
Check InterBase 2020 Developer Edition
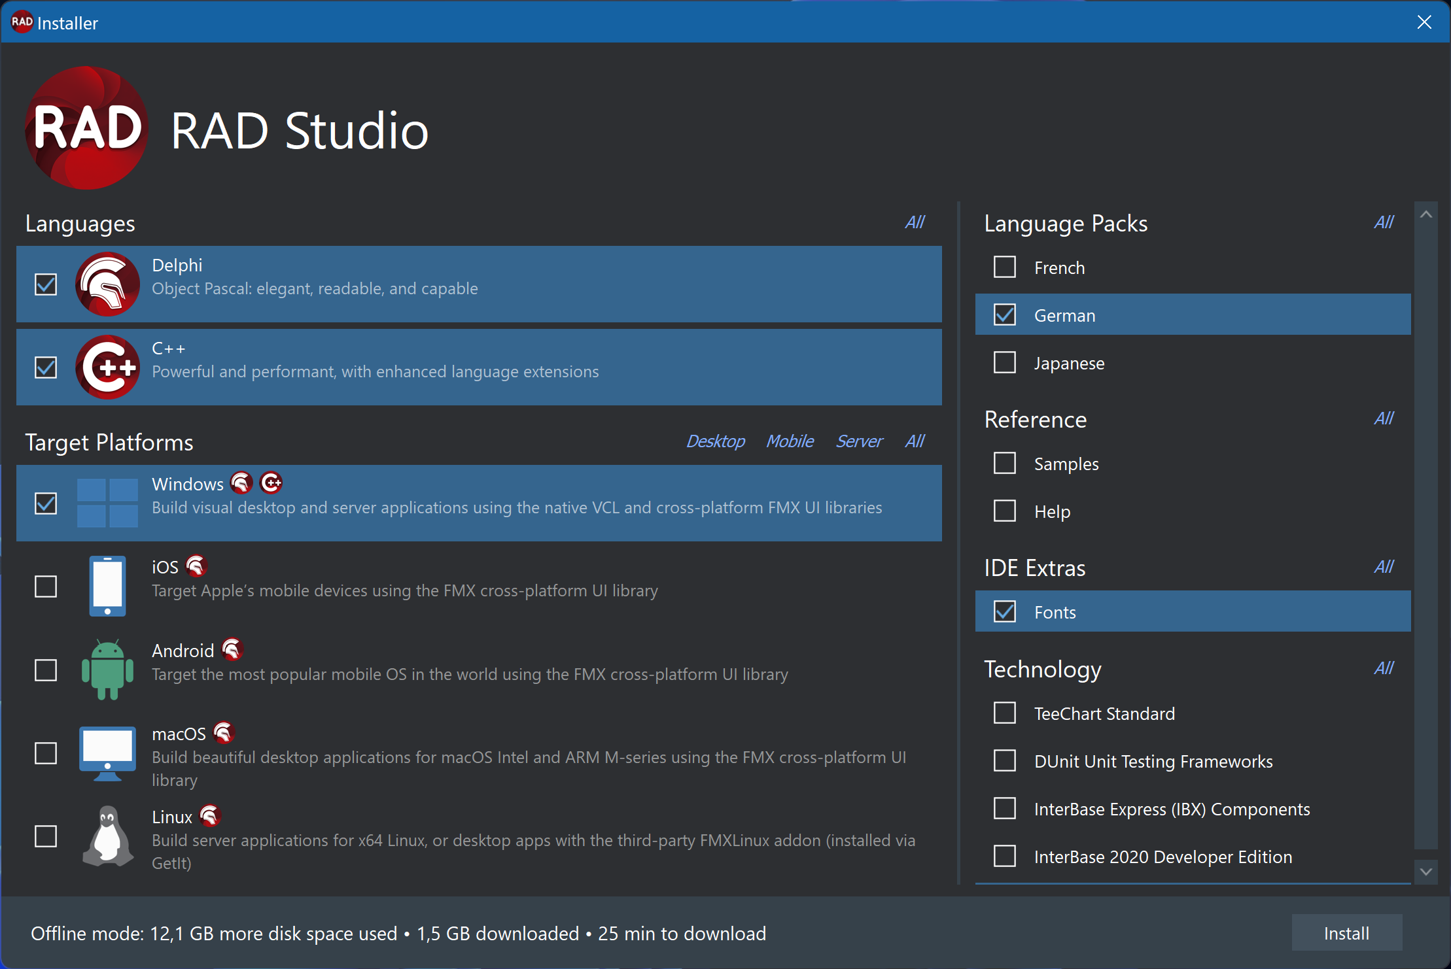[x=1005, y=856]
